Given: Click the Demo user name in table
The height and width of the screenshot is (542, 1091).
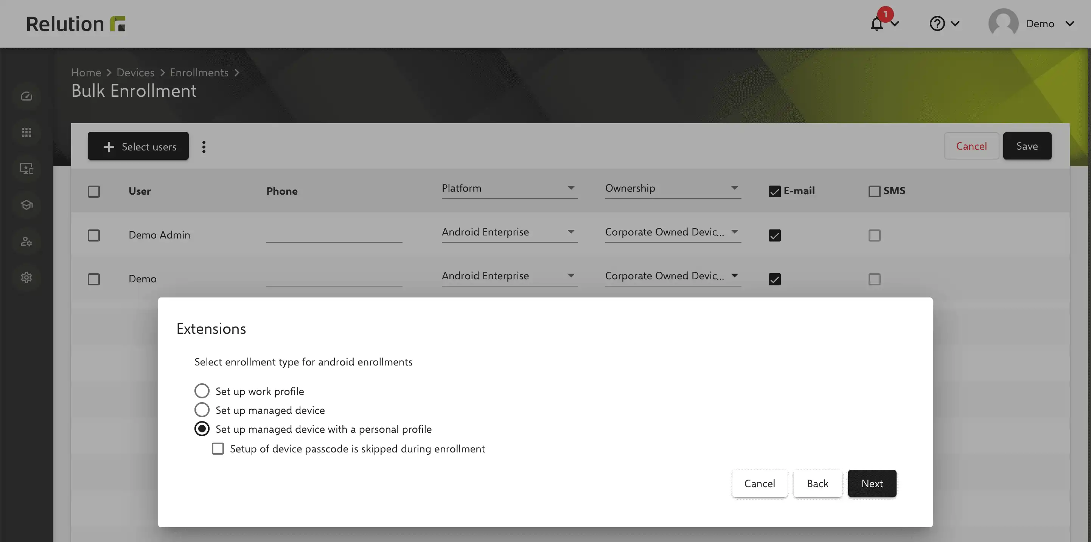Looking at the screenshot, I should [x=142, y=279].
